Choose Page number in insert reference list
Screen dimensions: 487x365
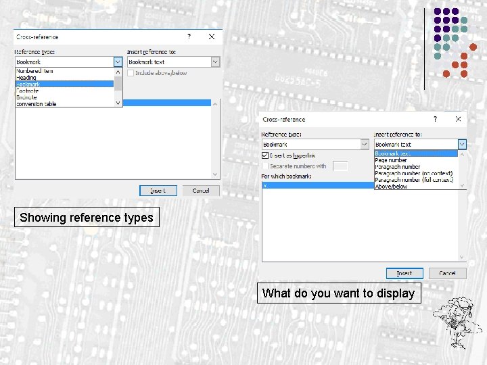coord(416,160)
